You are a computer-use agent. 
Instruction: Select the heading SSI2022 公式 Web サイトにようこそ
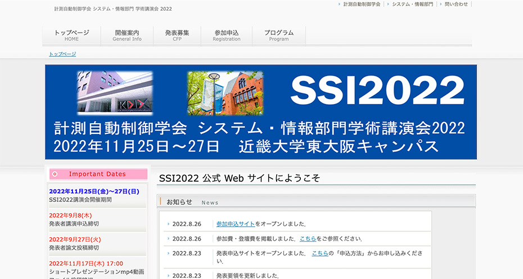click(240, 178)
